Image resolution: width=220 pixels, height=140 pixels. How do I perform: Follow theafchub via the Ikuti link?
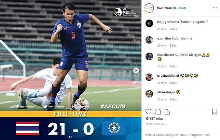pos(182,8)
